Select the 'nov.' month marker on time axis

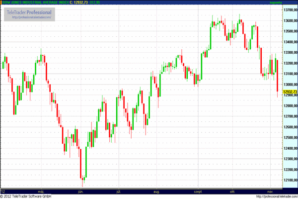tap(271, 191)
